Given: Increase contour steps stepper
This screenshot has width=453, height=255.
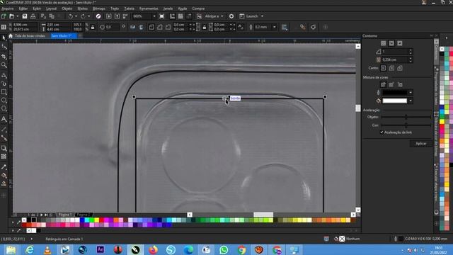Looking at the screenshot, I should click(x=411, y=50).
